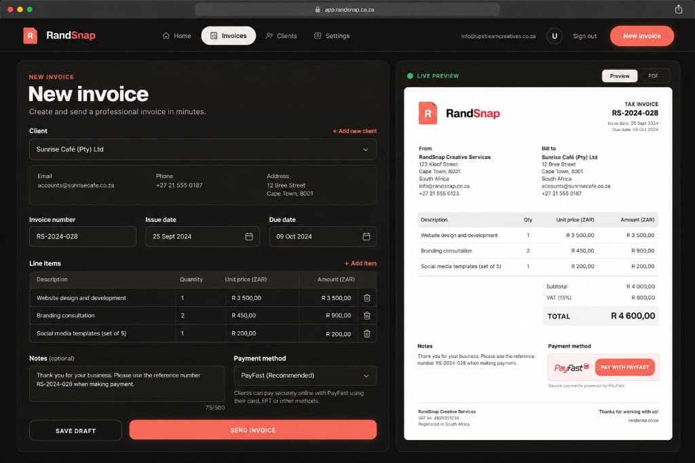Click '+ Add new client' link
Screen dimensions: 695x463
pos(354,131)
